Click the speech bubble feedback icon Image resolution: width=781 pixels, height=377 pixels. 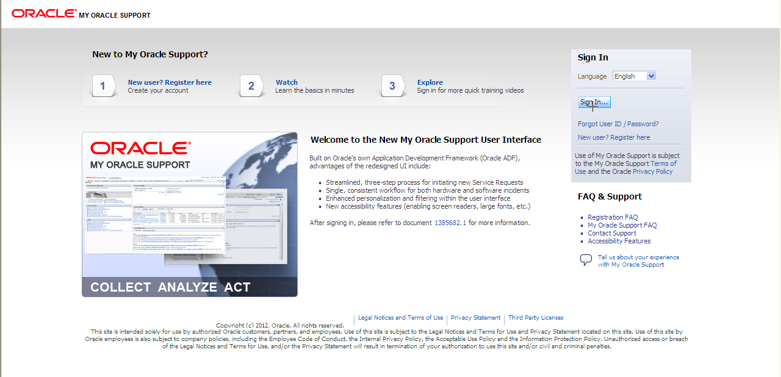tap(586, 260)
